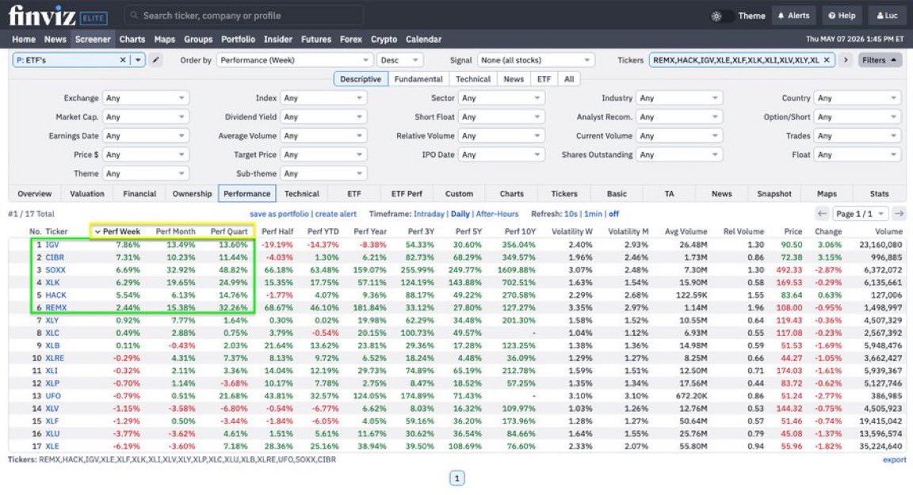Open the Luc user account button
The width and height of the screenshot is (913, 495).
tap(887, 16)
